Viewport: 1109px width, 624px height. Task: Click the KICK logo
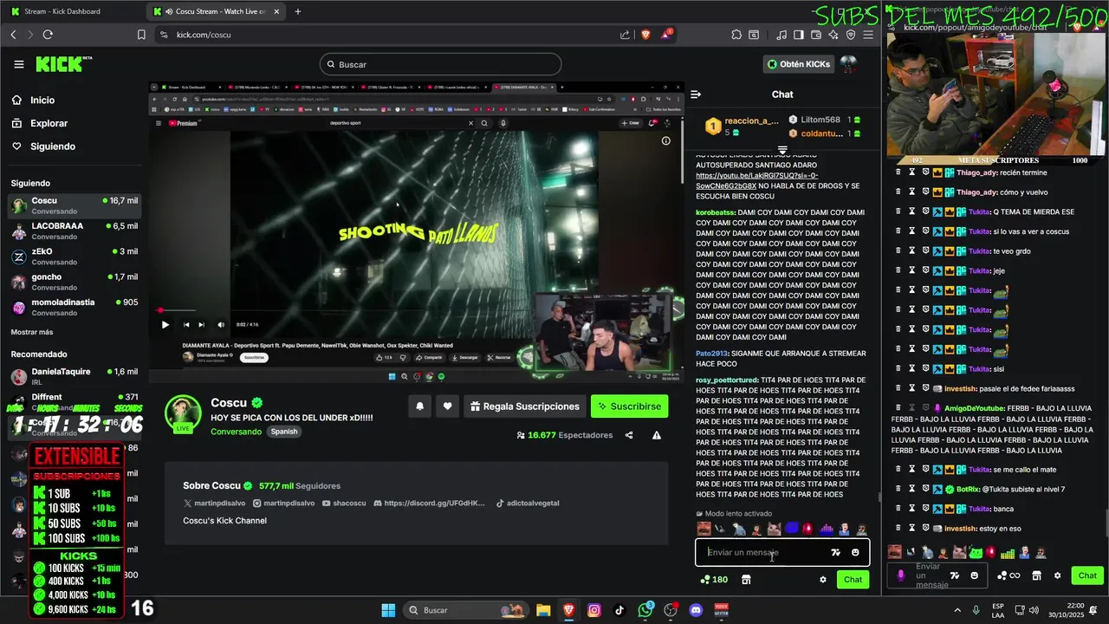pos(62,64)
